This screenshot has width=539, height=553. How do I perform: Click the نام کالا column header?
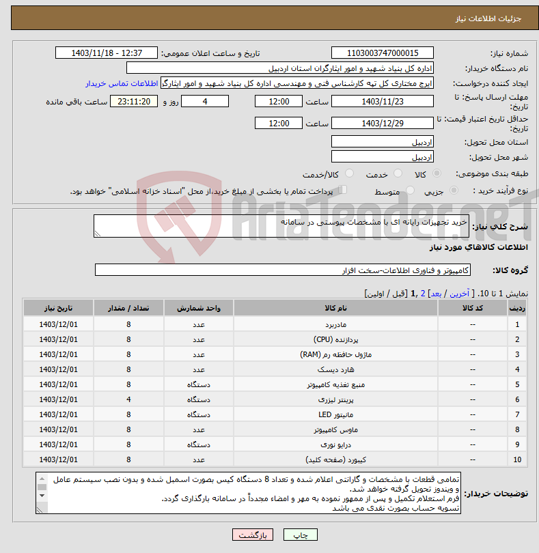tap(335, 308)
